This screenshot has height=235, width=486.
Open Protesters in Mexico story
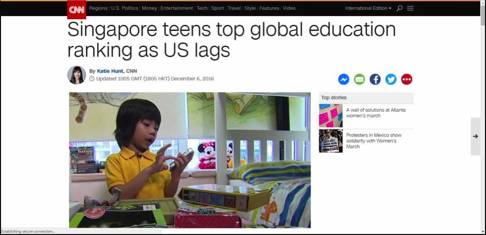(x=374, y=141)
